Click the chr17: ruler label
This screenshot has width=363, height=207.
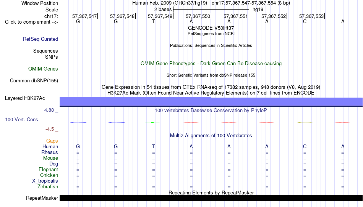pos(51,16)
